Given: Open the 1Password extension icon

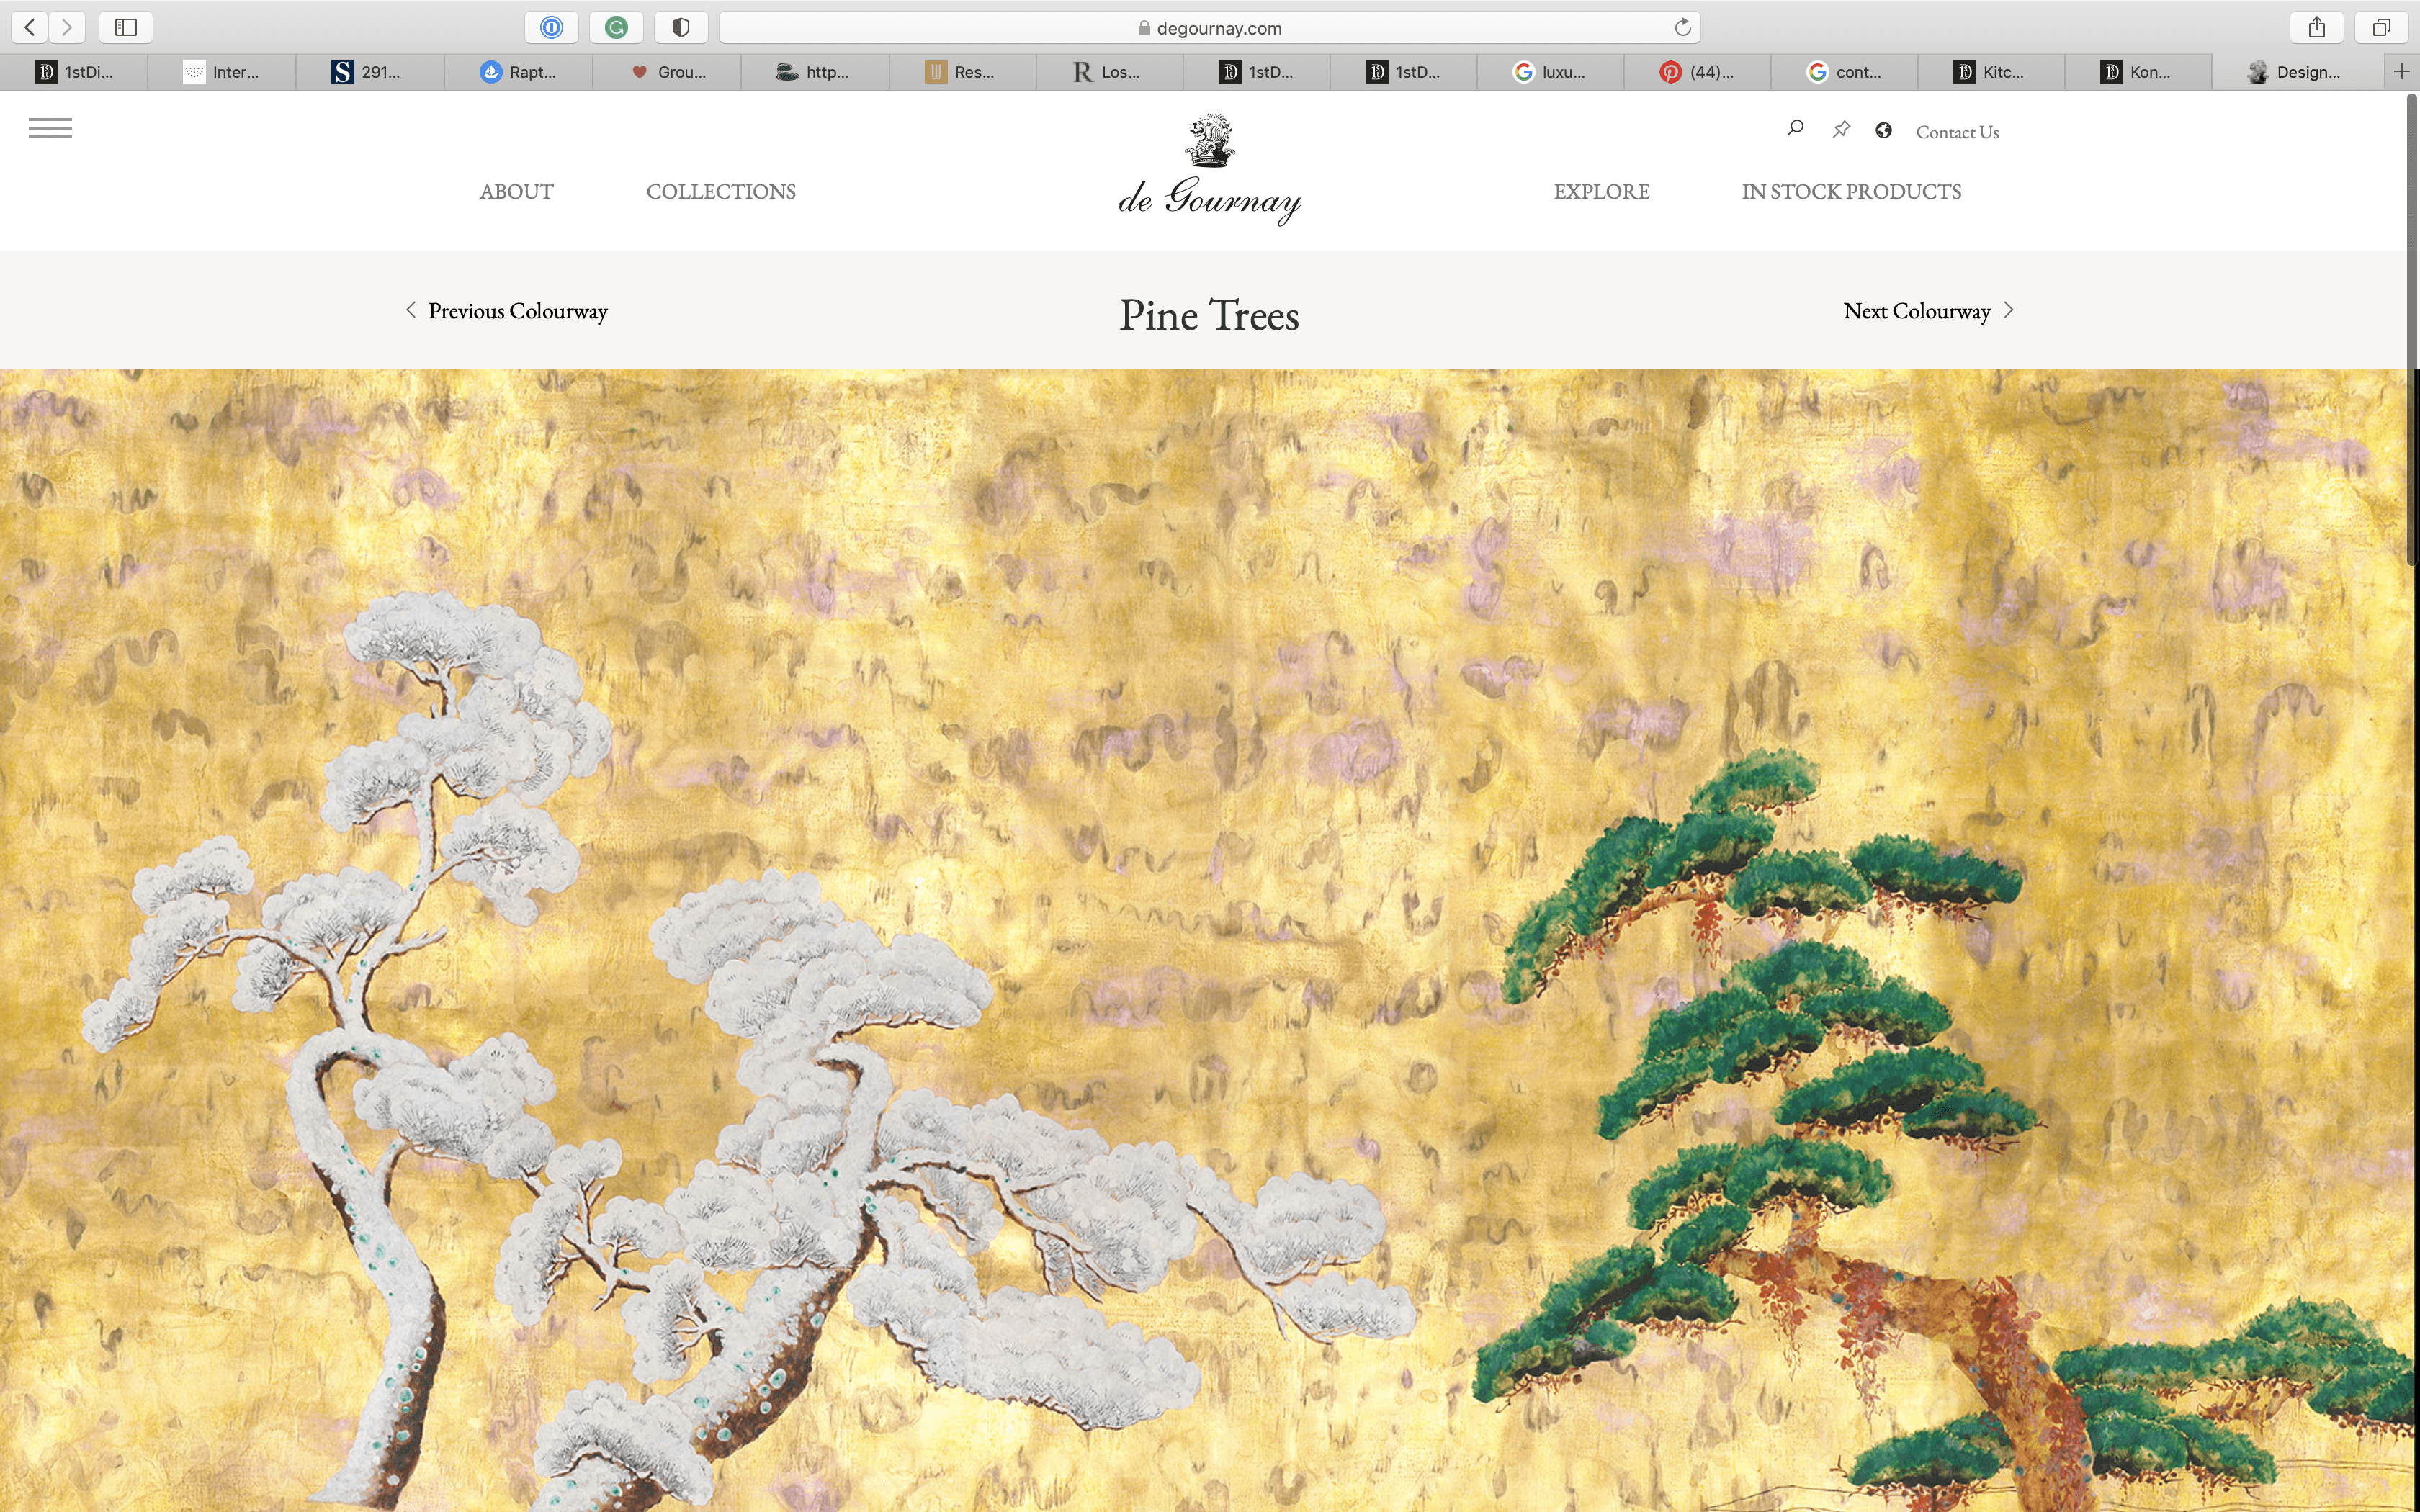Looking at the screenshot, I should 551,27.
